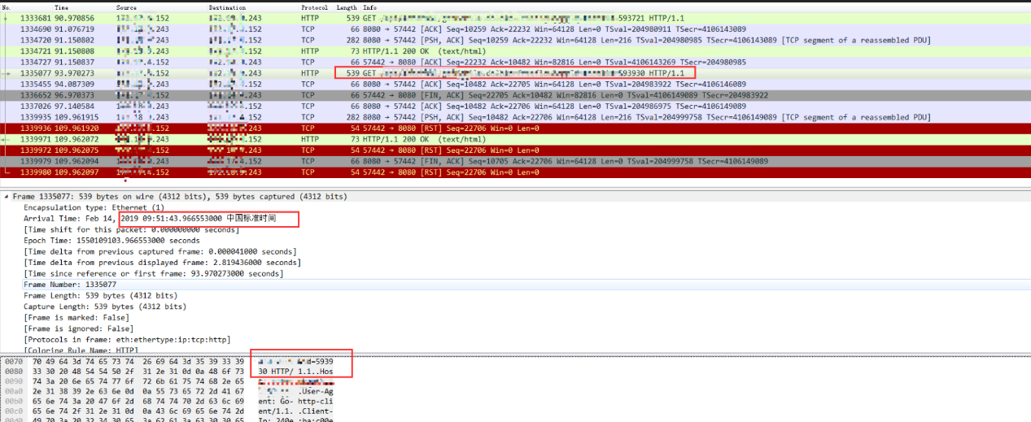This screenshot has width=1031, height=422.
Task: Select red RST packet row 1339972
Action: click(515, 150)
